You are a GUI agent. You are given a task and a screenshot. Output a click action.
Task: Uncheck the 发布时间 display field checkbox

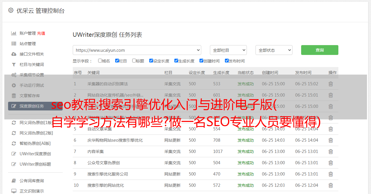pos(227,61)
